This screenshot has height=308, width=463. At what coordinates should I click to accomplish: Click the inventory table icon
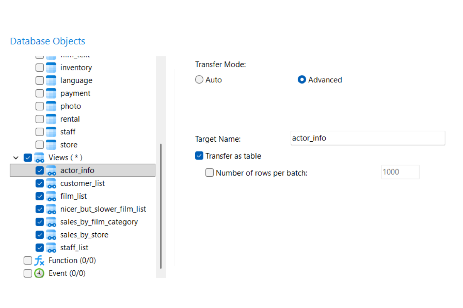pyautogui.click(x=51, y=67)
